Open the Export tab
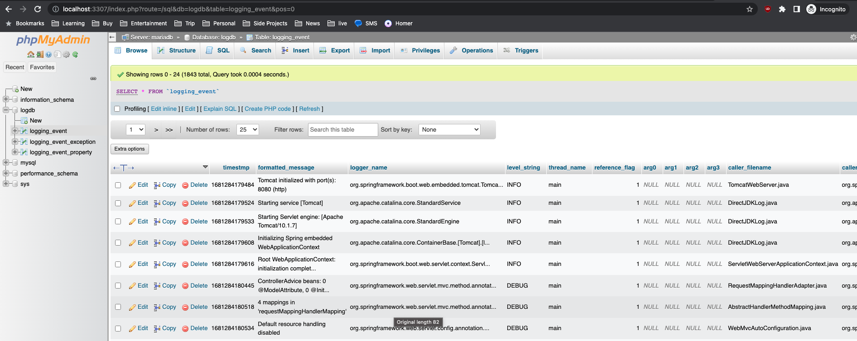Image resolution: width=857 pixels, height=341 pixels. tap(334, 51)
